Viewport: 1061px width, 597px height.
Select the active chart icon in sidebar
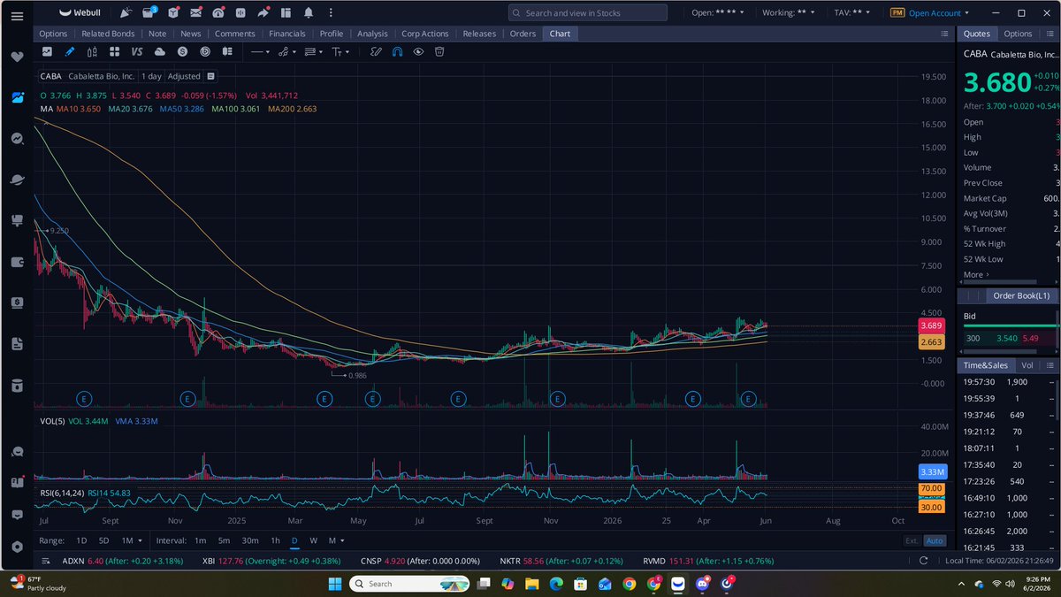tap(17, 97)
